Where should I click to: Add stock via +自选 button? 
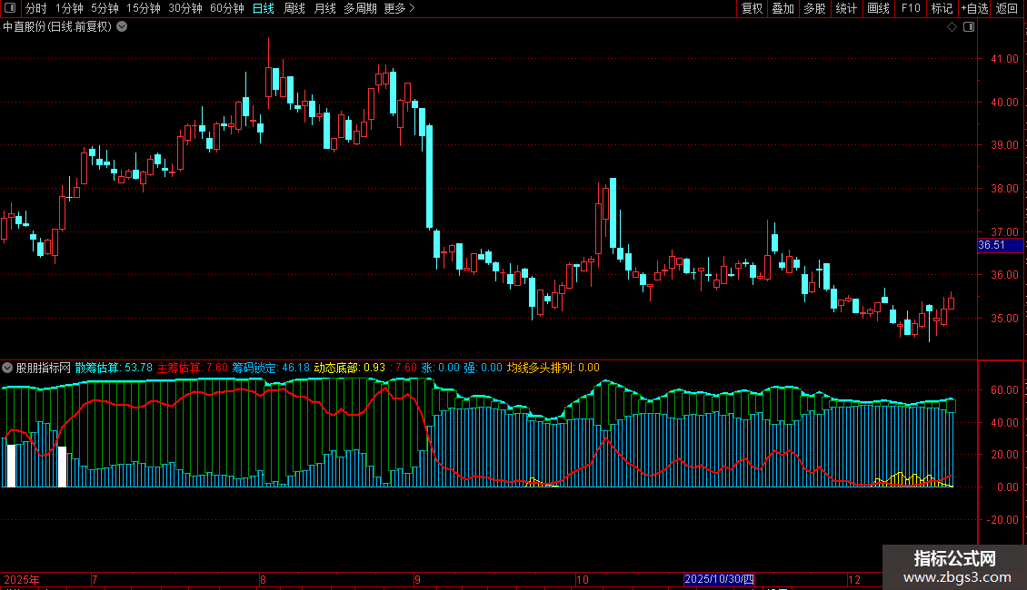pos(974,8)
